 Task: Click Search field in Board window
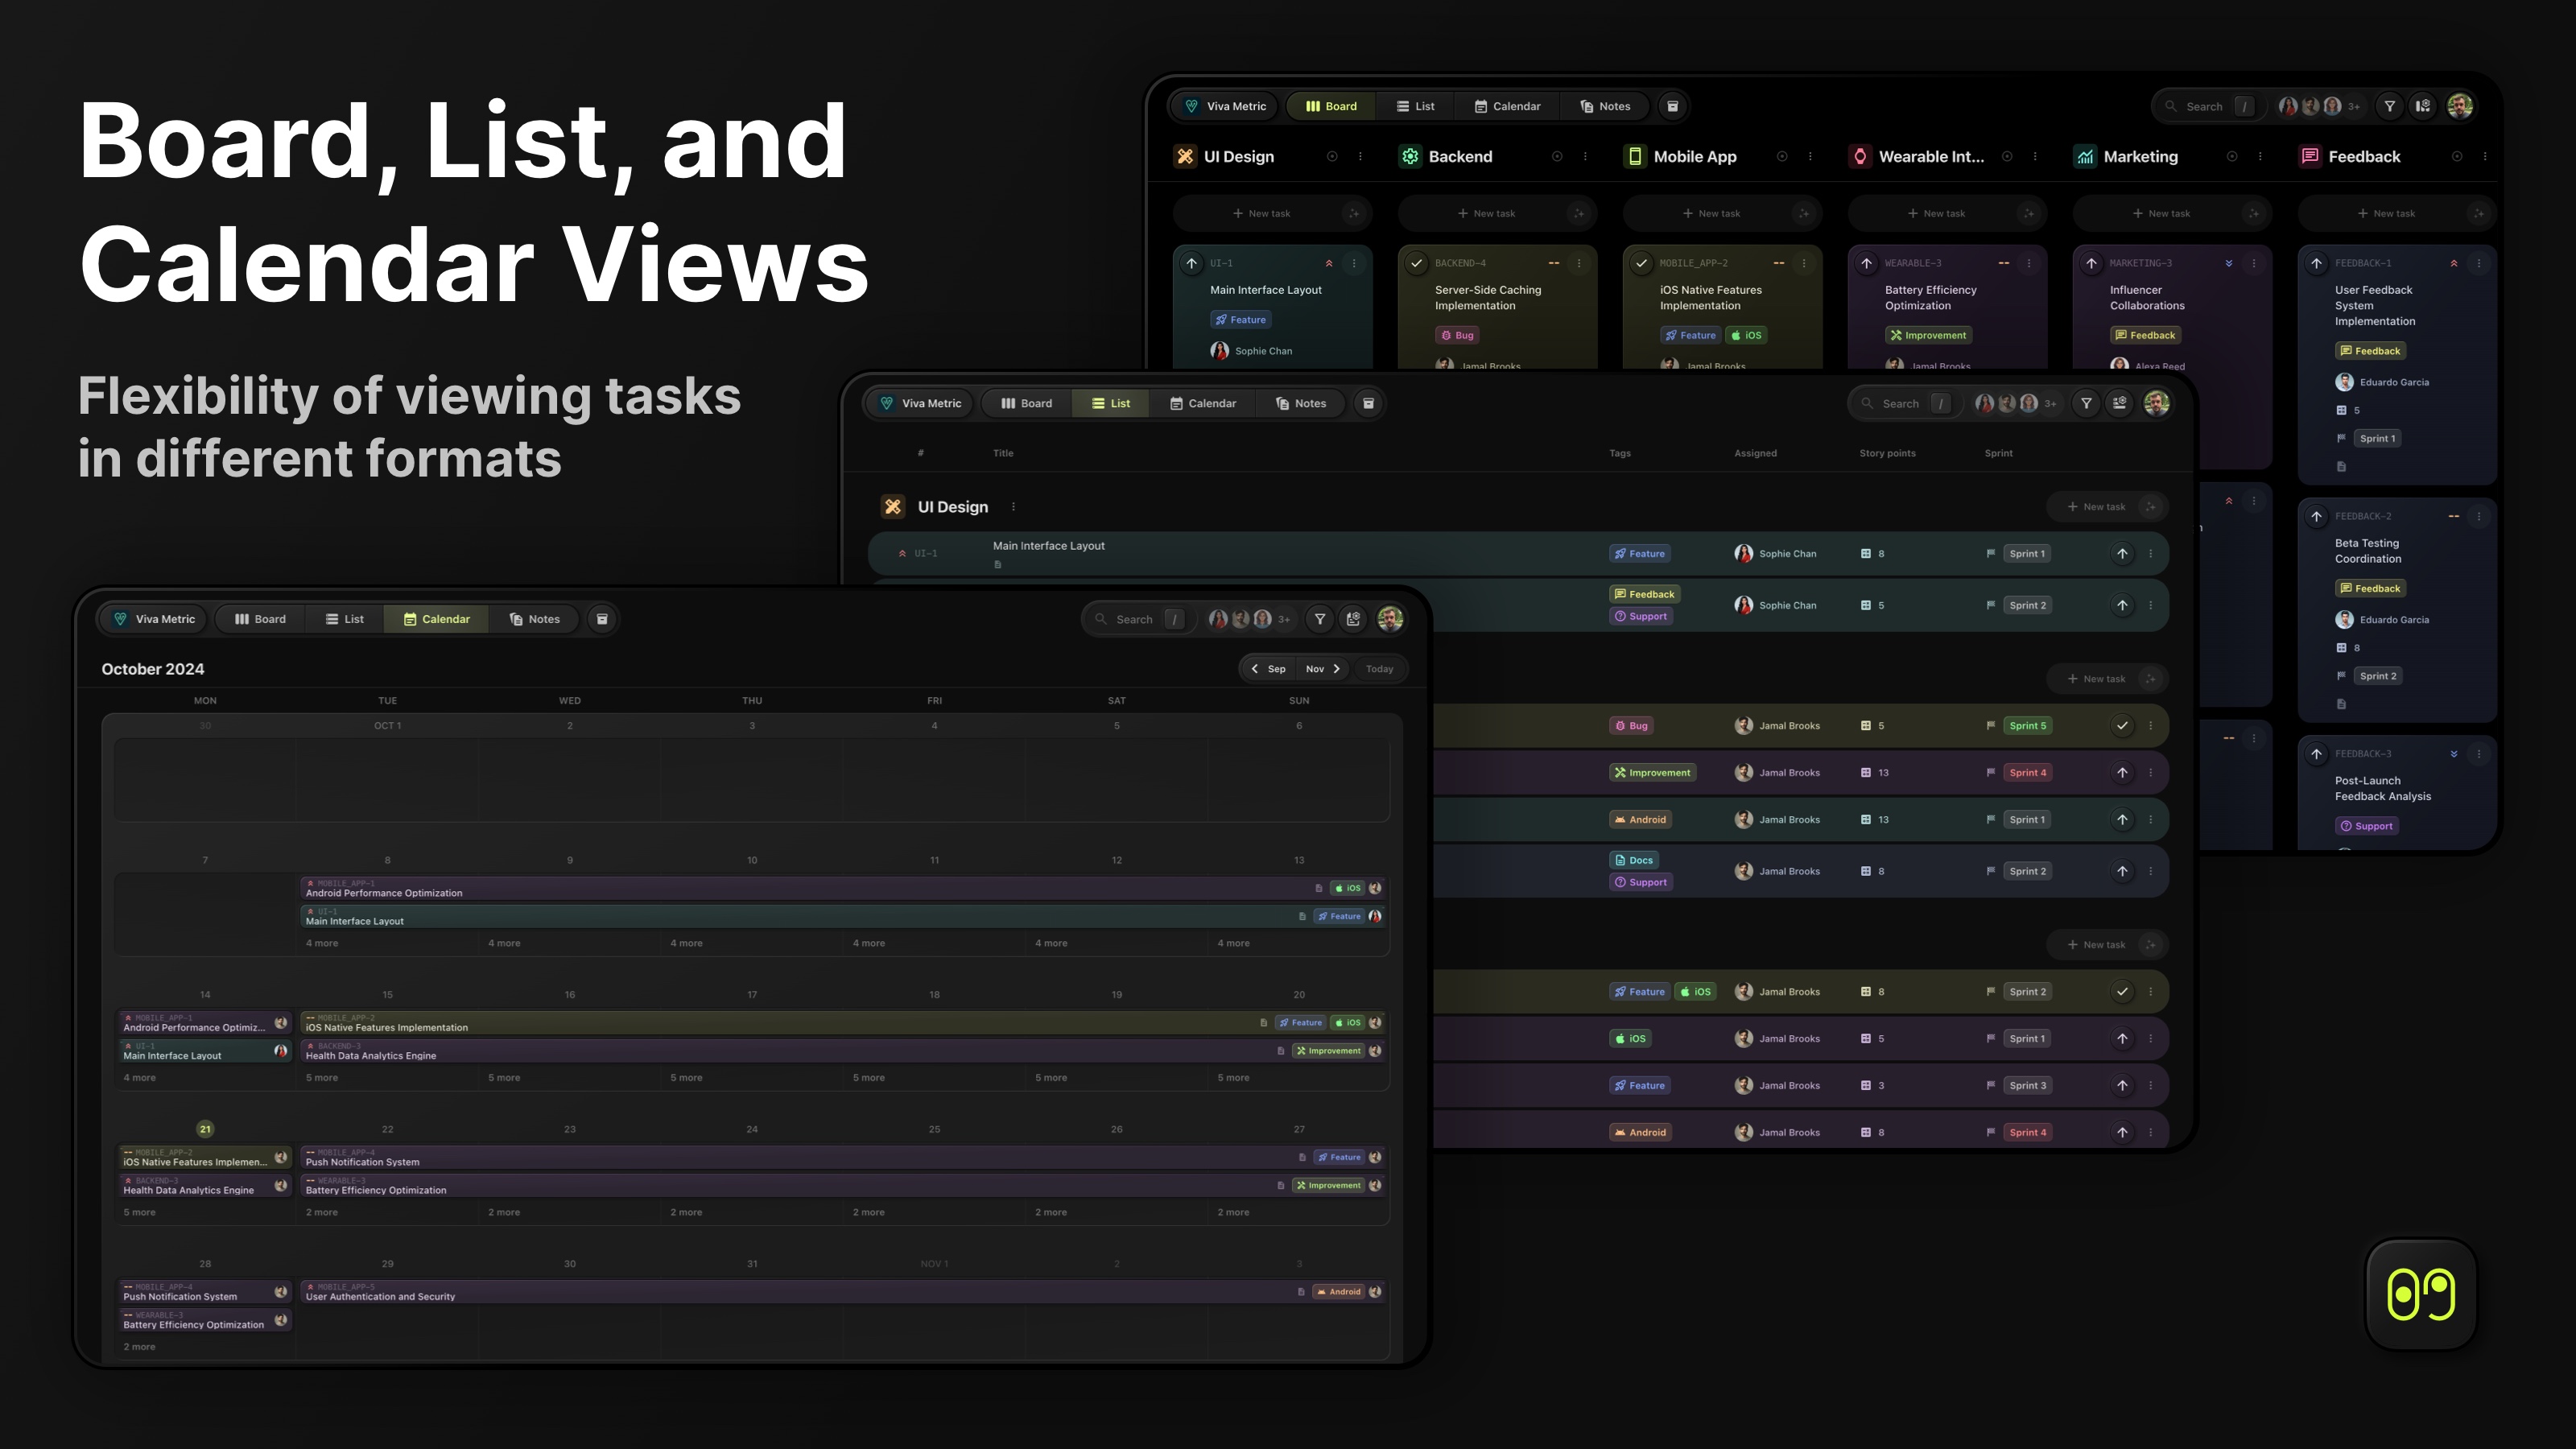2204,106
